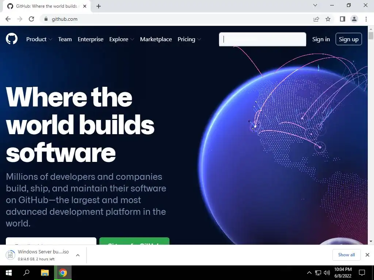Show hidden system tray icons

click(309, 273)
